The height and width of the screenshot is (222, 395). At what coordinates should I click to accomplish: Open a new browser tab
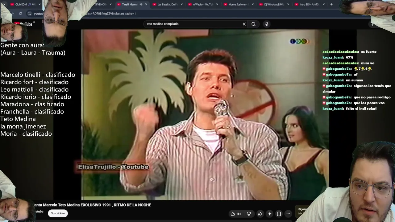click(331, 4)
